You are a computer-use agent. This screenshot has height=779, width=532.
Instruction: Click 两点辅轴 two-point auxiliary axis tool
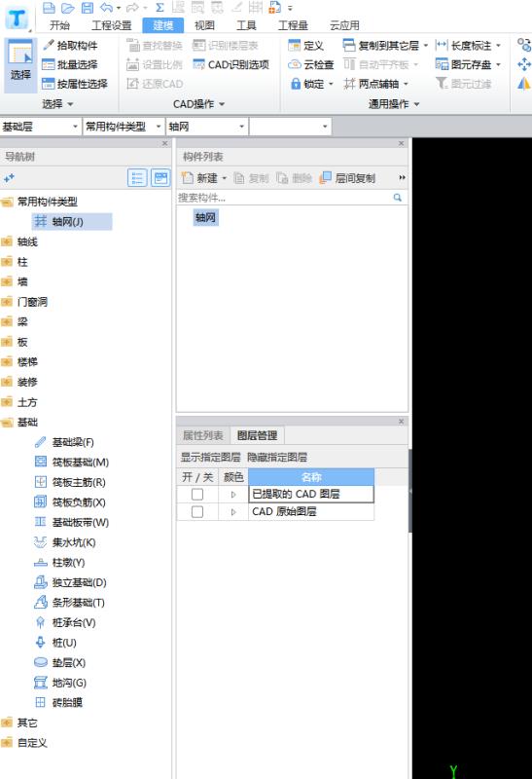pyautogui.click(x=372, y=84)
